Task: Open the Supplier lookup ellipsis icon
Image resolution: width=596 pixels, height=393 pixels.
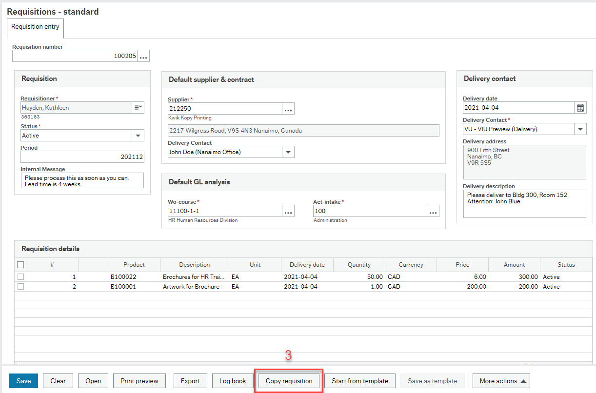Action: (288, 108)
